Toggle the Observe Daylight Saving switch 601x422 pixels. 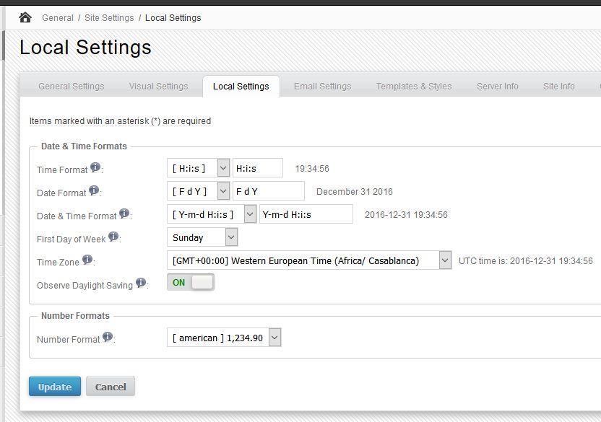[191, 283]
